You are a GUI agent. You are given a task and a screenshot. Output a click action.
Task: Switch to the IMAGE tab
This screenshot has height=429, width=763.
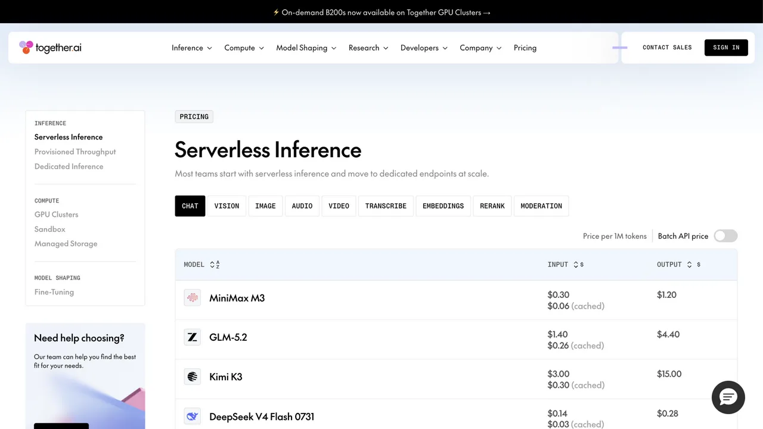pos(265,206)
